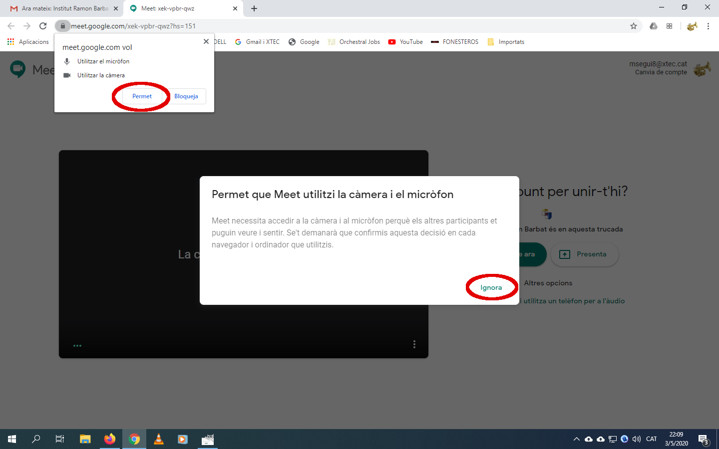
Task: Click the padlock site info icon
Action: click(x=63, y=26)
